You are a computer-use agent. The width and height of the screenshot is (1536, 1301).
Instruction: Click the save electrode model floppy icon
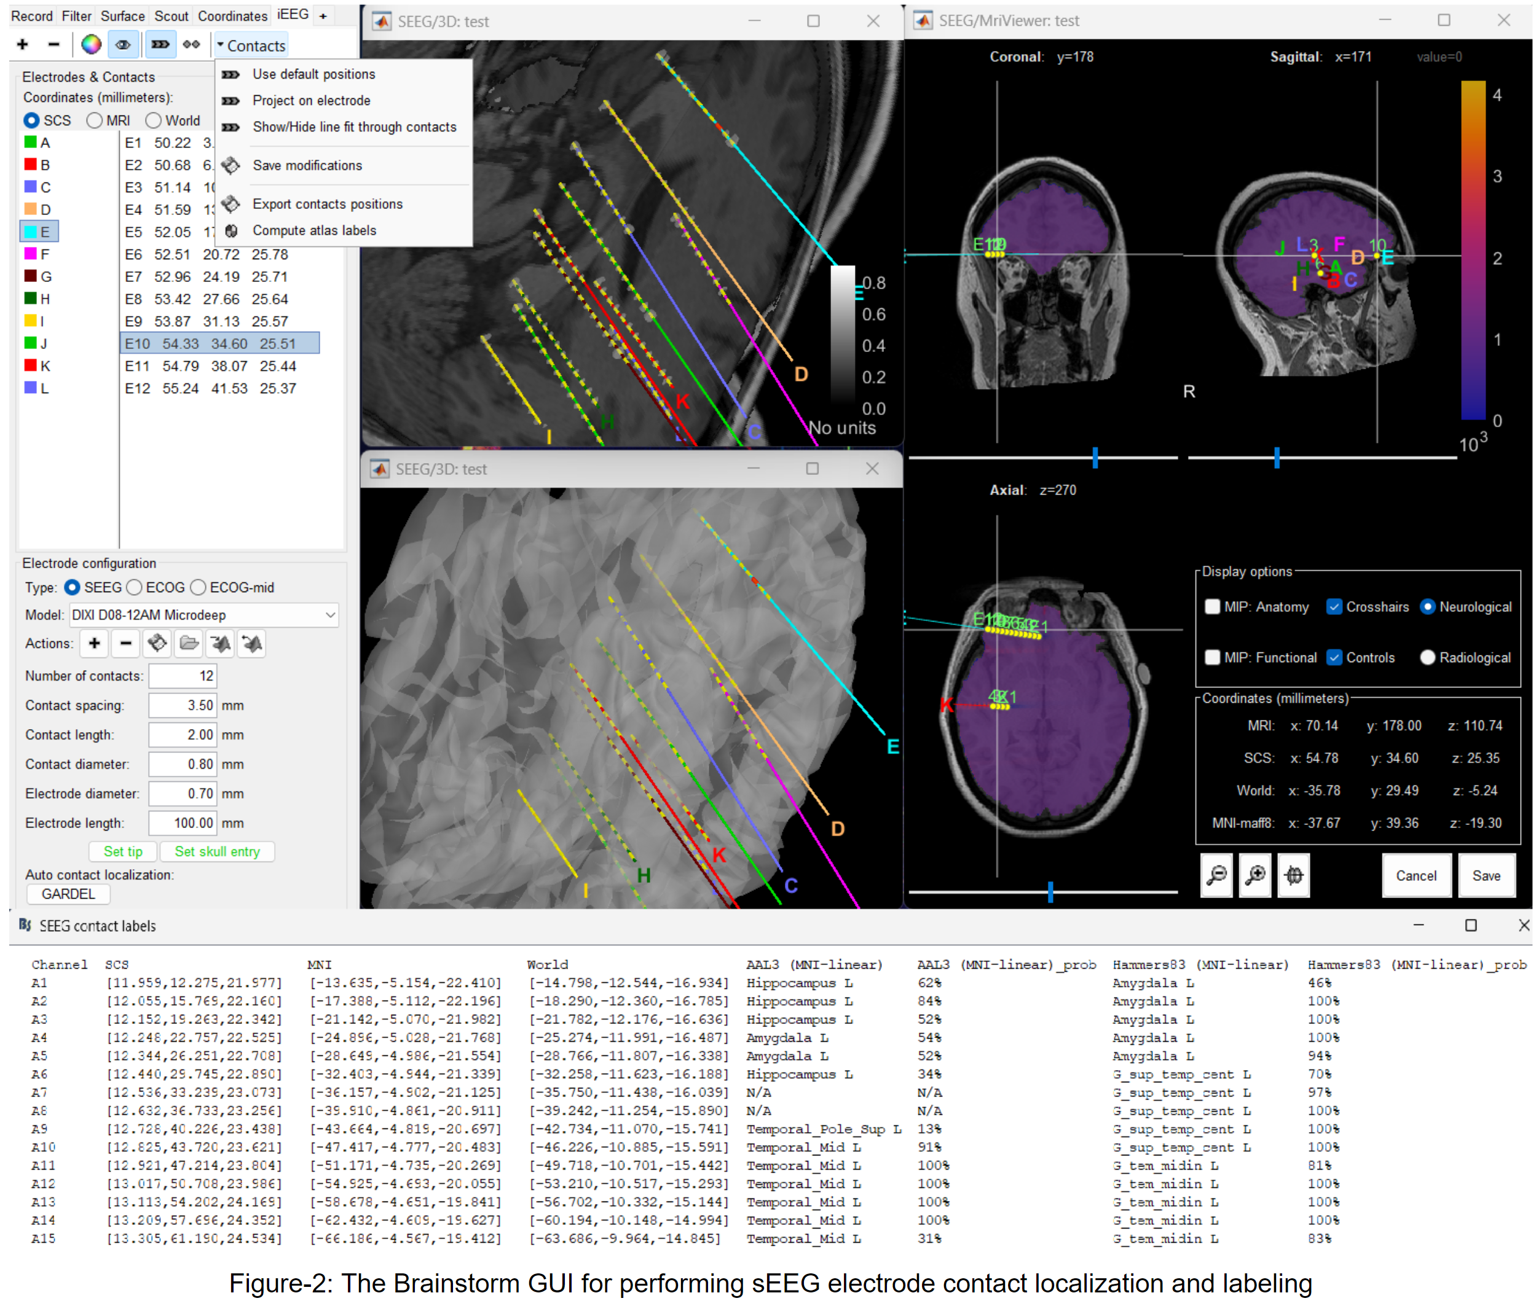[x=157, y=644]
